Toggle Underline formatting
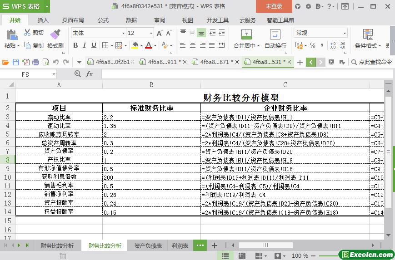This screenshot has width=395, height=260. [x=94, y=45]
